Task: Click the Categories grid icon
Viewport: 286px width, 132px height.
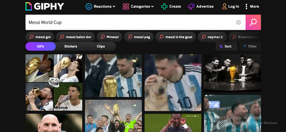Action: [x=126, y=6]
